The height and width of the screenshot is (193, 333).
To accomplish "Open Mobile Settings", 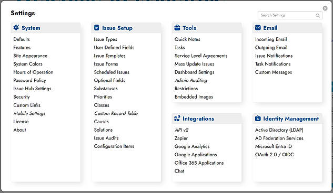I will click(29, 113).
